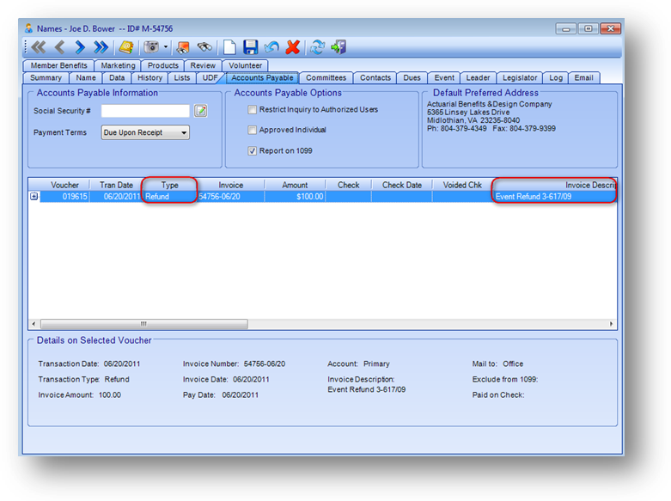
Task: Click the binoculars find icon
Action: pos(204,47)
